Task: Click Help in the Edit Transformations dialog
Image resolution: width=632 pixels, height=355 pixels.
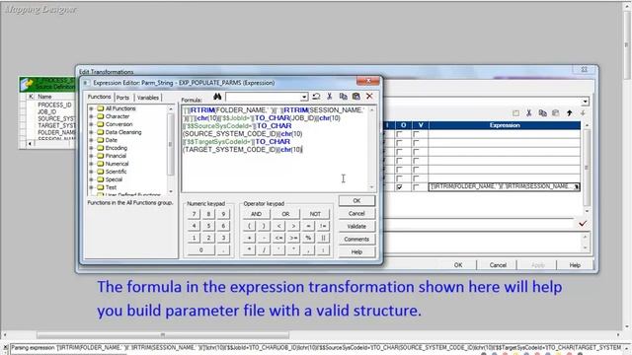Action: tap(575, 265)
